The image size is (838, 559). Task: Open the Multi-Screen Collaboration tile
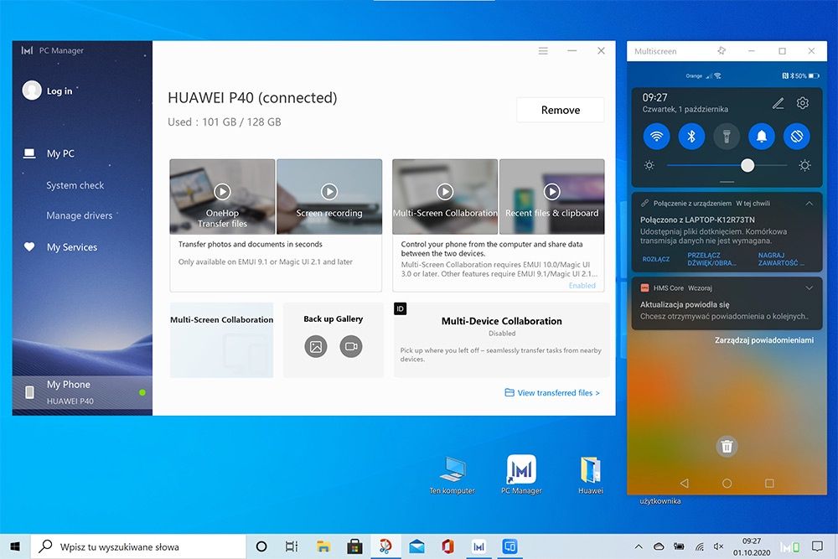221,340
